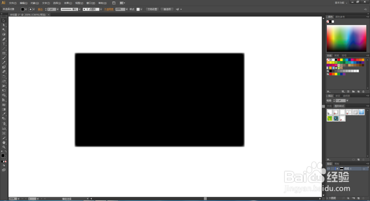Screen dimensions: 370x201
Task: Open the 效果(C) menu
Action: tap(68, 3)
